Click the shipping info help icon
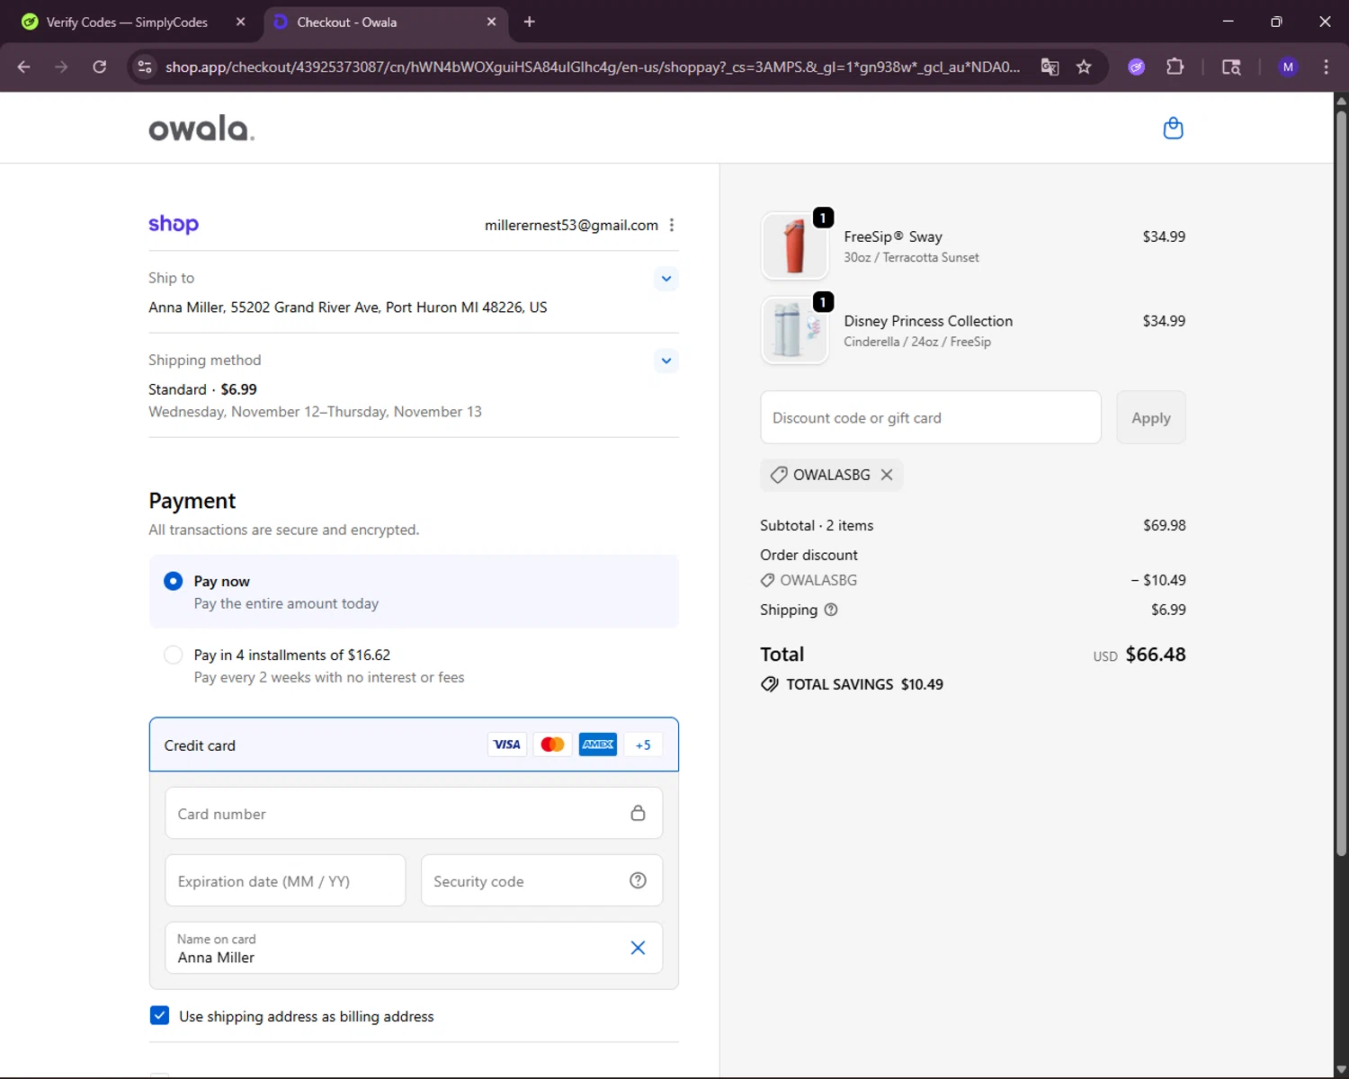 tap(831, 610)
